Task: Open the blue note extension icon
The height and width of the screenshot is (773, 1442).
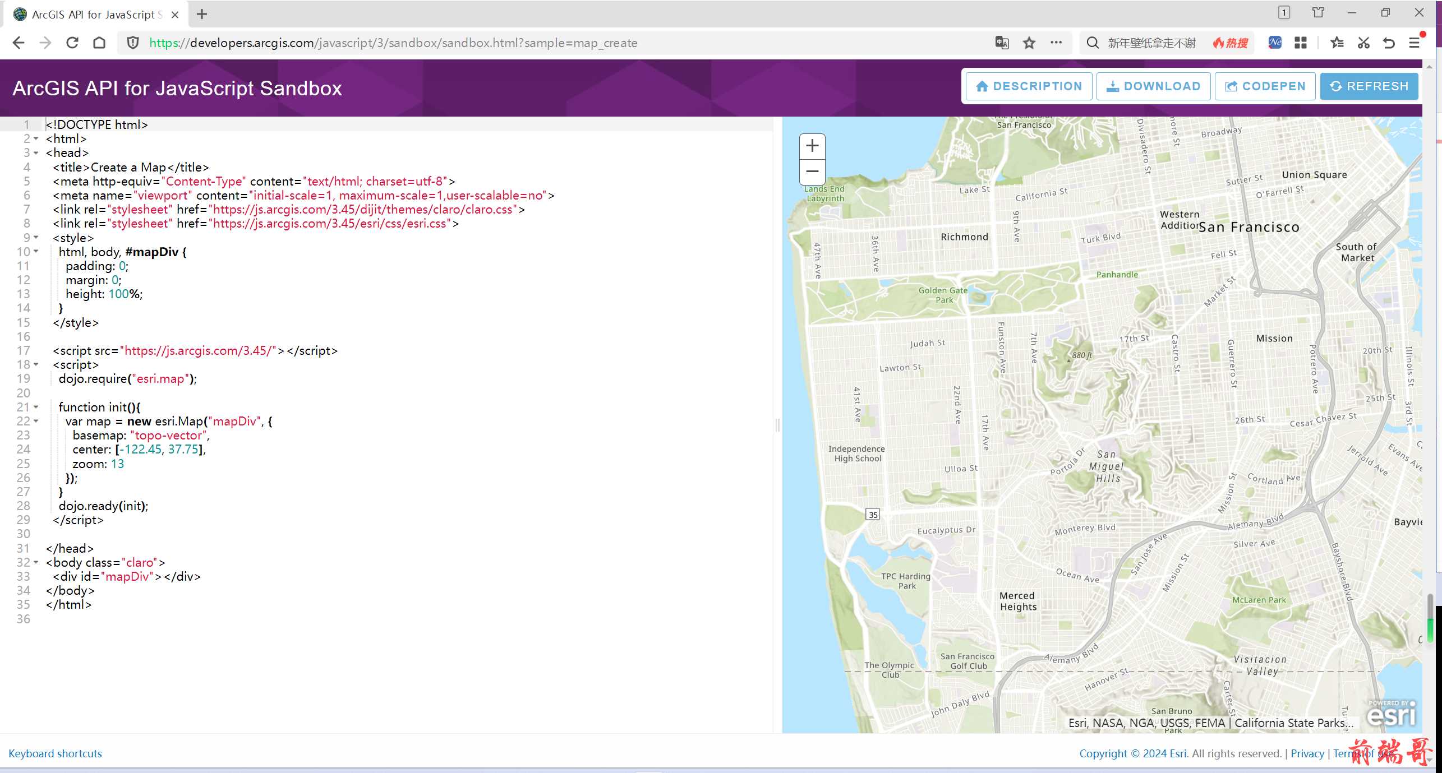Action: point(1275,43)
